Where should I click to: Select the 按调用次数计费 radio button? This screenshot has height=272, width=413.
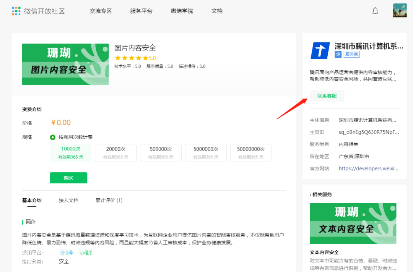53,137
